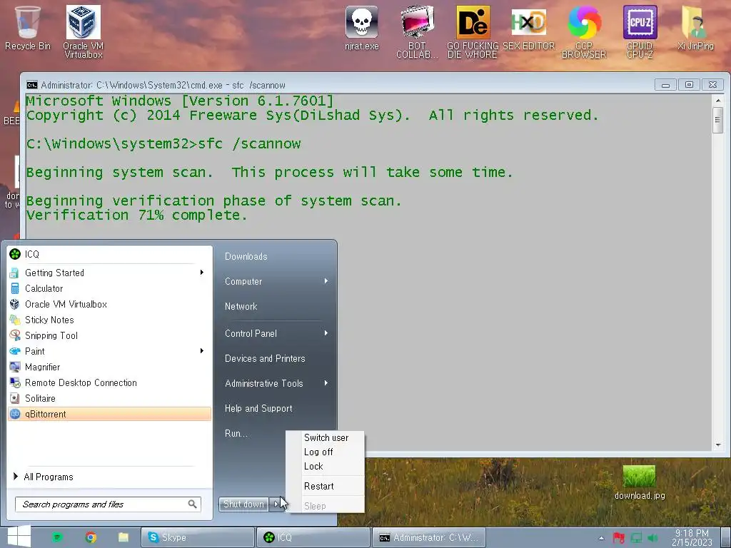Viewport: 731px width, 548px height.
Task: Launch Oracle VM Virtualbox from Start menu
Action: [x=109, y=304]
